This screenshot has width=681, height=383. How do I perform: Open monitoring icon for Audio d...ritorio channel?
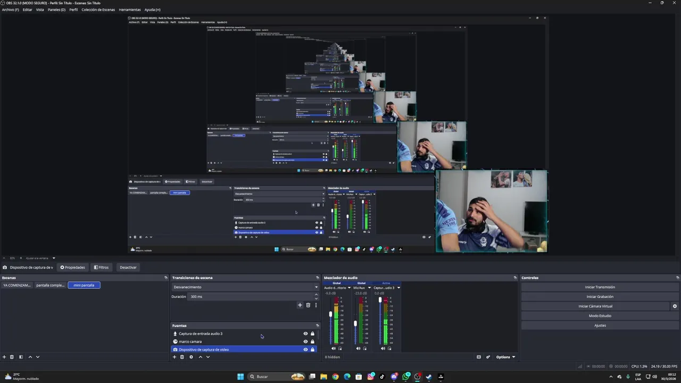point(340,348)
